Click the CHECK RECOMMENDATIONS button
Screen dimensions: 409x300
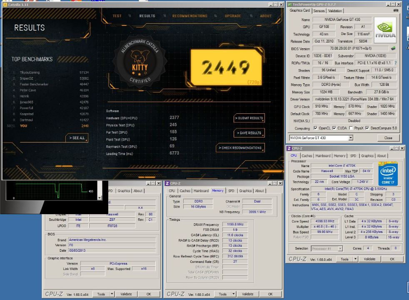[x=240, y=147]
